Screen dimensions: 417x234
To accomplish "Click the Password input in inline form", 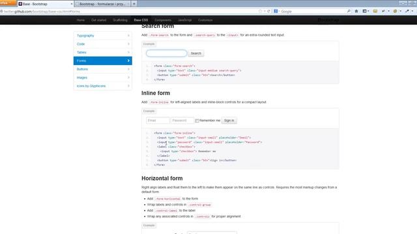I will coord(182,120).
